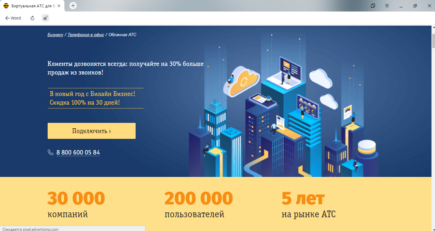Go back to Word with arrow button
This screenshot has width=435, height=231.
(x=13, y=18)
